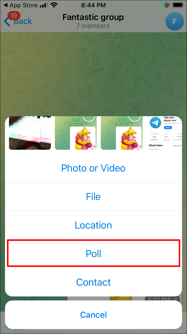
Task: Choose File from attachment menu
Action: click(x=93, y=197)
